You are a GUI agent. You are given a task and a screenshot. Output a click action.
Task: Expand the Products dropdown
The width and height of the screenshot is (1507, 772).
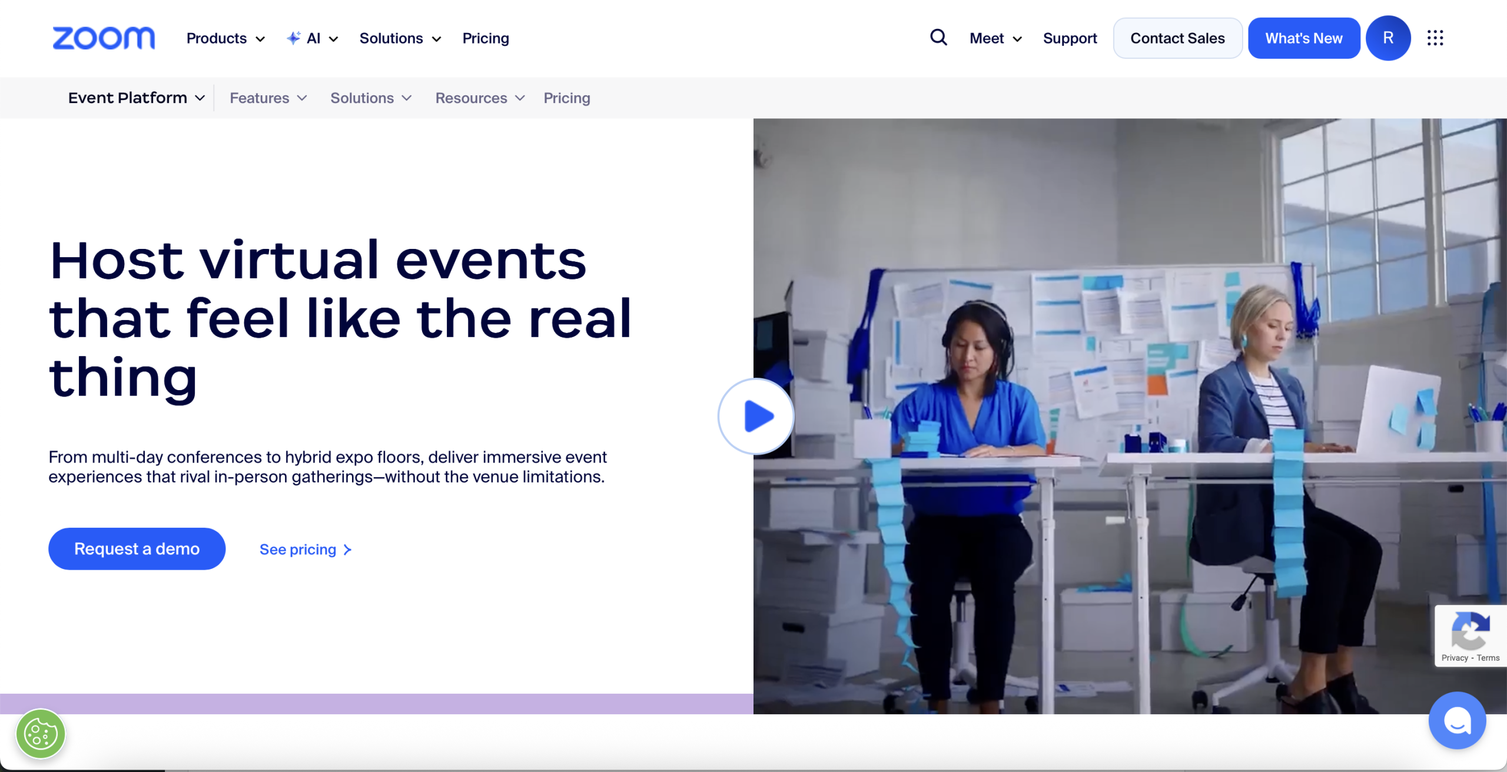click(225, 38)
